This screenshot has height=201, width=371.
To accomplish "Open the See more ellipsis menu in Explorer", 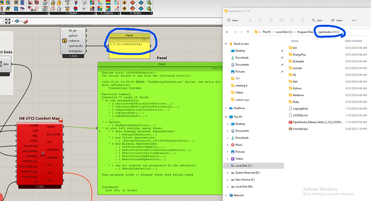I will tap(354, 20).
